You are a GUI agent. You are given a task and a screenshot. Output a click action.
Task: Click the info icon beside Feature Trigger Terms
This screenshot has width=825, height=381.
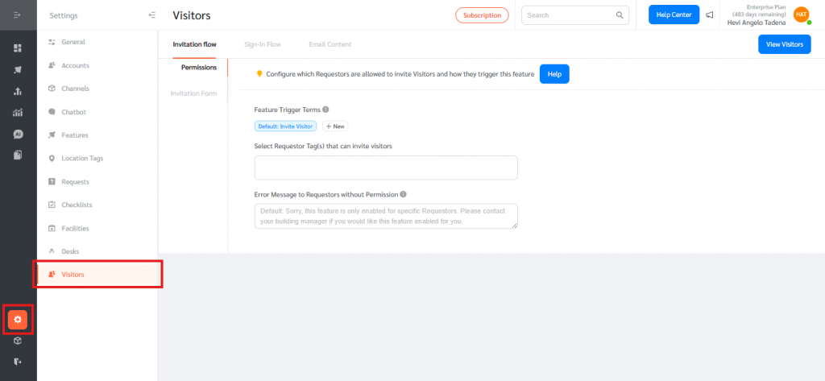pyautogui.click(x=325, y=110)
